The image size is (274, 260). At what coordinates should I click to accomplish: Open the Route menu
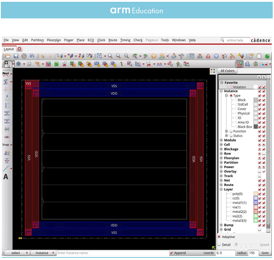(113, 40)
